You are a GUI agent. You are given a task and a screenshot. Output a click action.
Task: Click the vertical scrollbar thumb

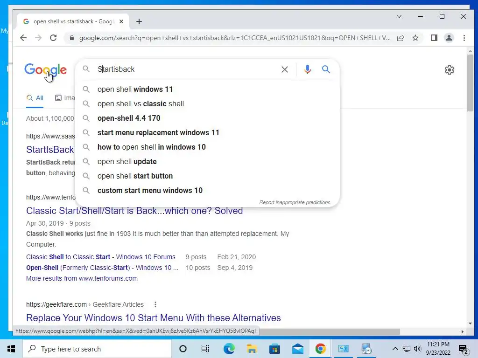(470, 83)
